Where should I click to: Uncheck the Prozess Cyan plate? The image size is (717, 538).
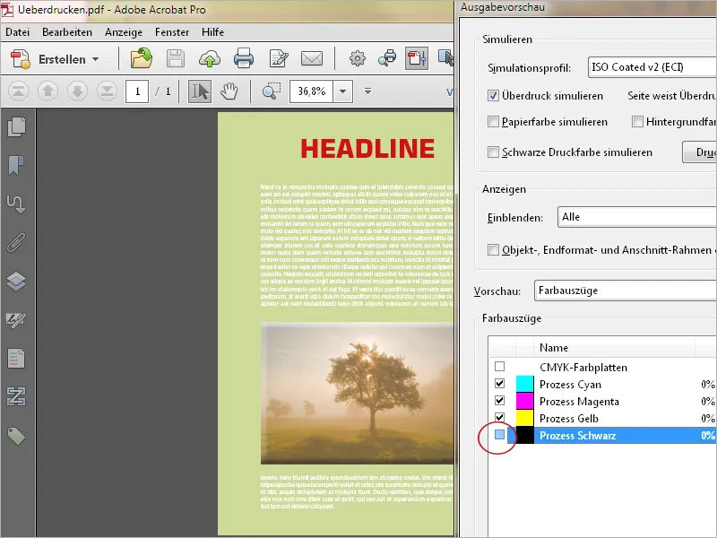pos(500,385)
